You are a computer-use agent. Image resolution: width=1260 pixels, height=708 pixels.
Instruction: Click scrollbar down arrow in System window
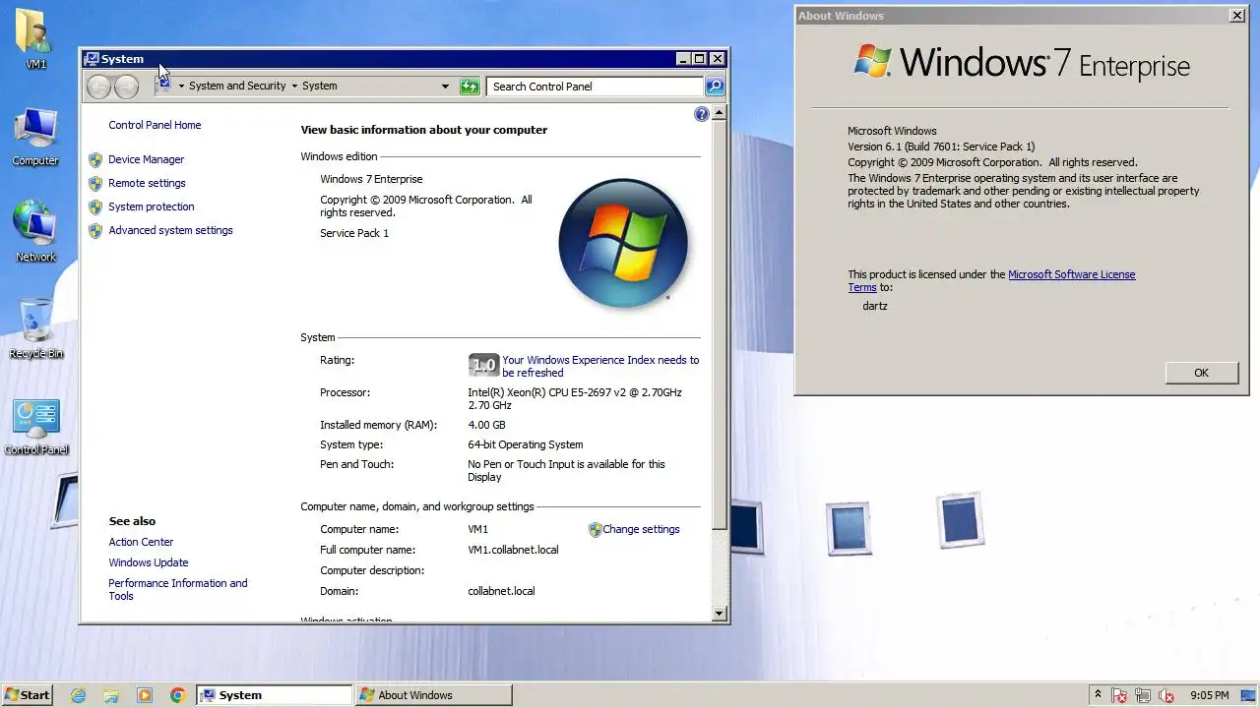click(x=719, y=614)
